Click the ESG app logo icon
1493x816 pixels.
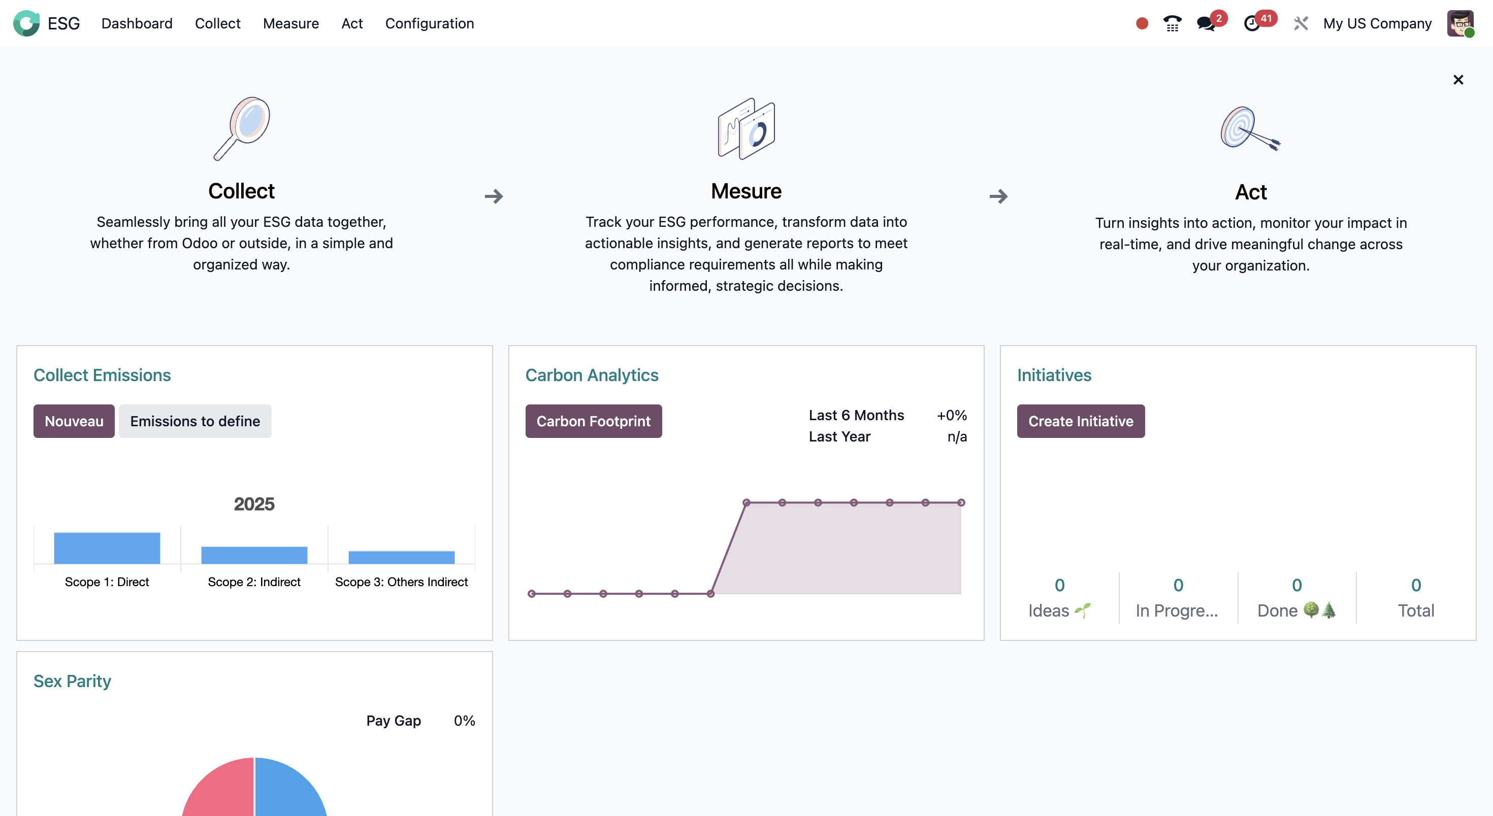[x=26, y=23]
